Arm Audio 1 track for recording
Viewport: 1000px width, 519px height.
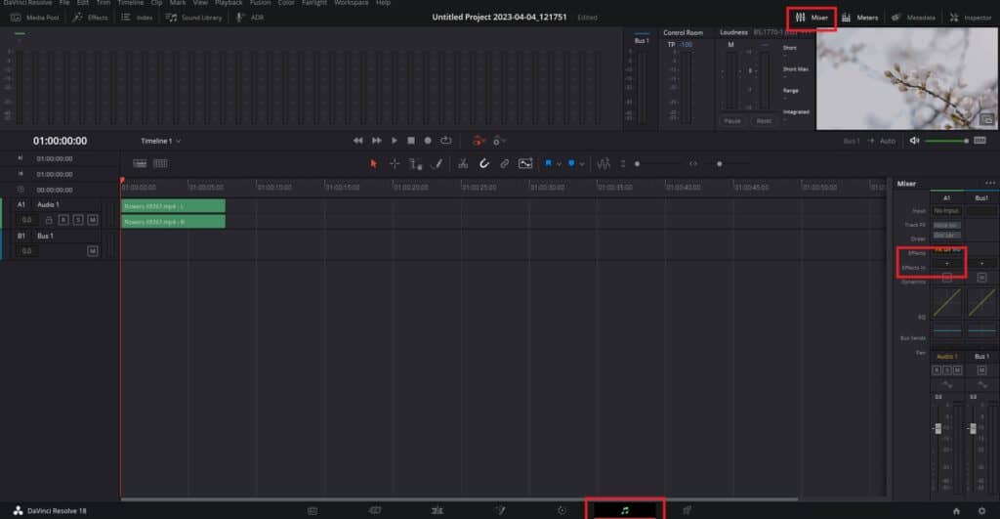63,220
